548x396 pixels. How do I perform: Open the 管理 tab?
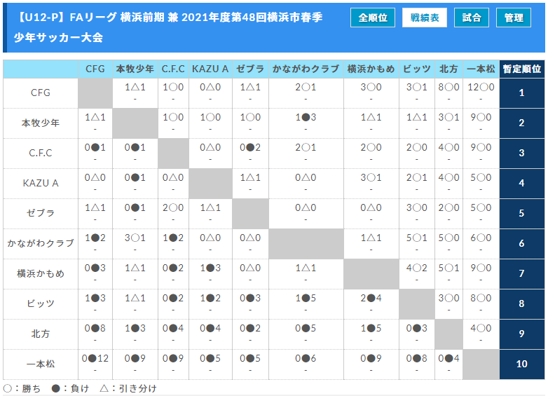point(514,18)
